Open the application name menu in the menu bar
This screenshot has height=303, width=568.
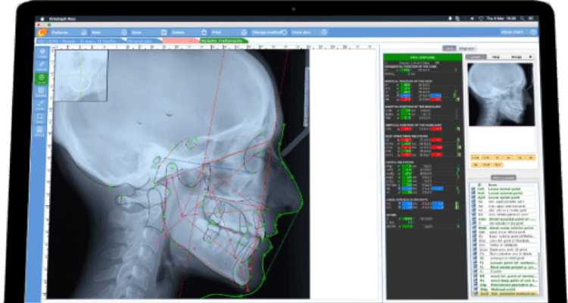click(x=63, y=18)
